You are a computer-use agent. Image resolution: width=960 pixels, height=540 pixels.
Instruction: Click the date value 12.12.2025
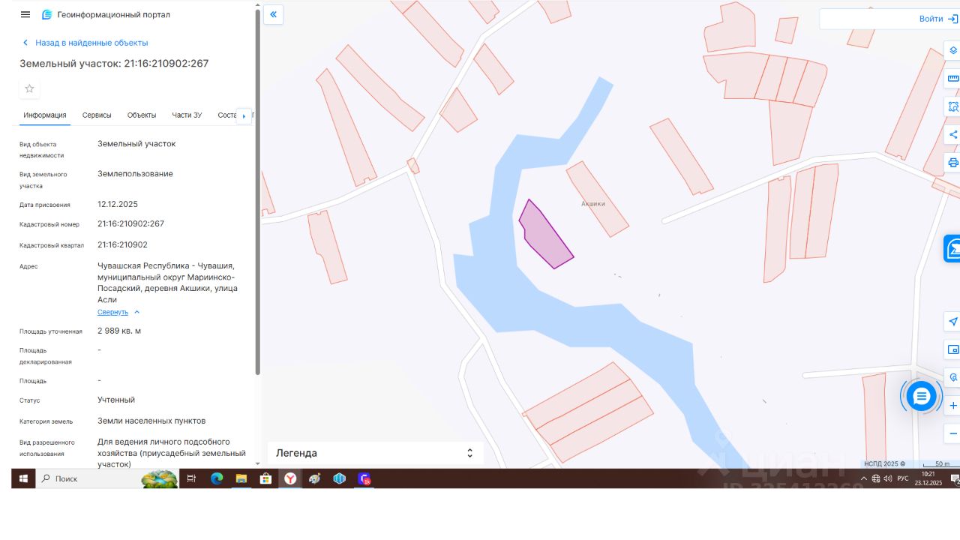118,204
